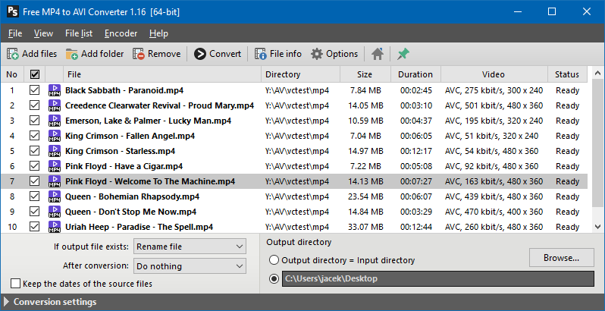Click AVC, 51 kbit/s, 320 x 240 cell
Viewport: 605px width, 311px height.
491,136
